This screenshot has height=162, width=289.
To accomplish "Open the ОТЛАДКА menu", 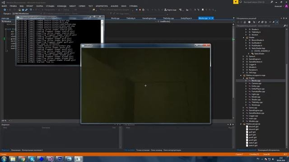I will (50, 6).
